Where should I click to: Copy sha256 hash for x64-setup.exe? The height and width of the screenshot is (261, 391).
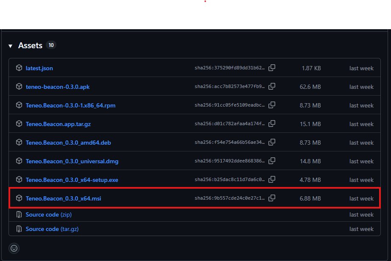(x=272, y=179)
